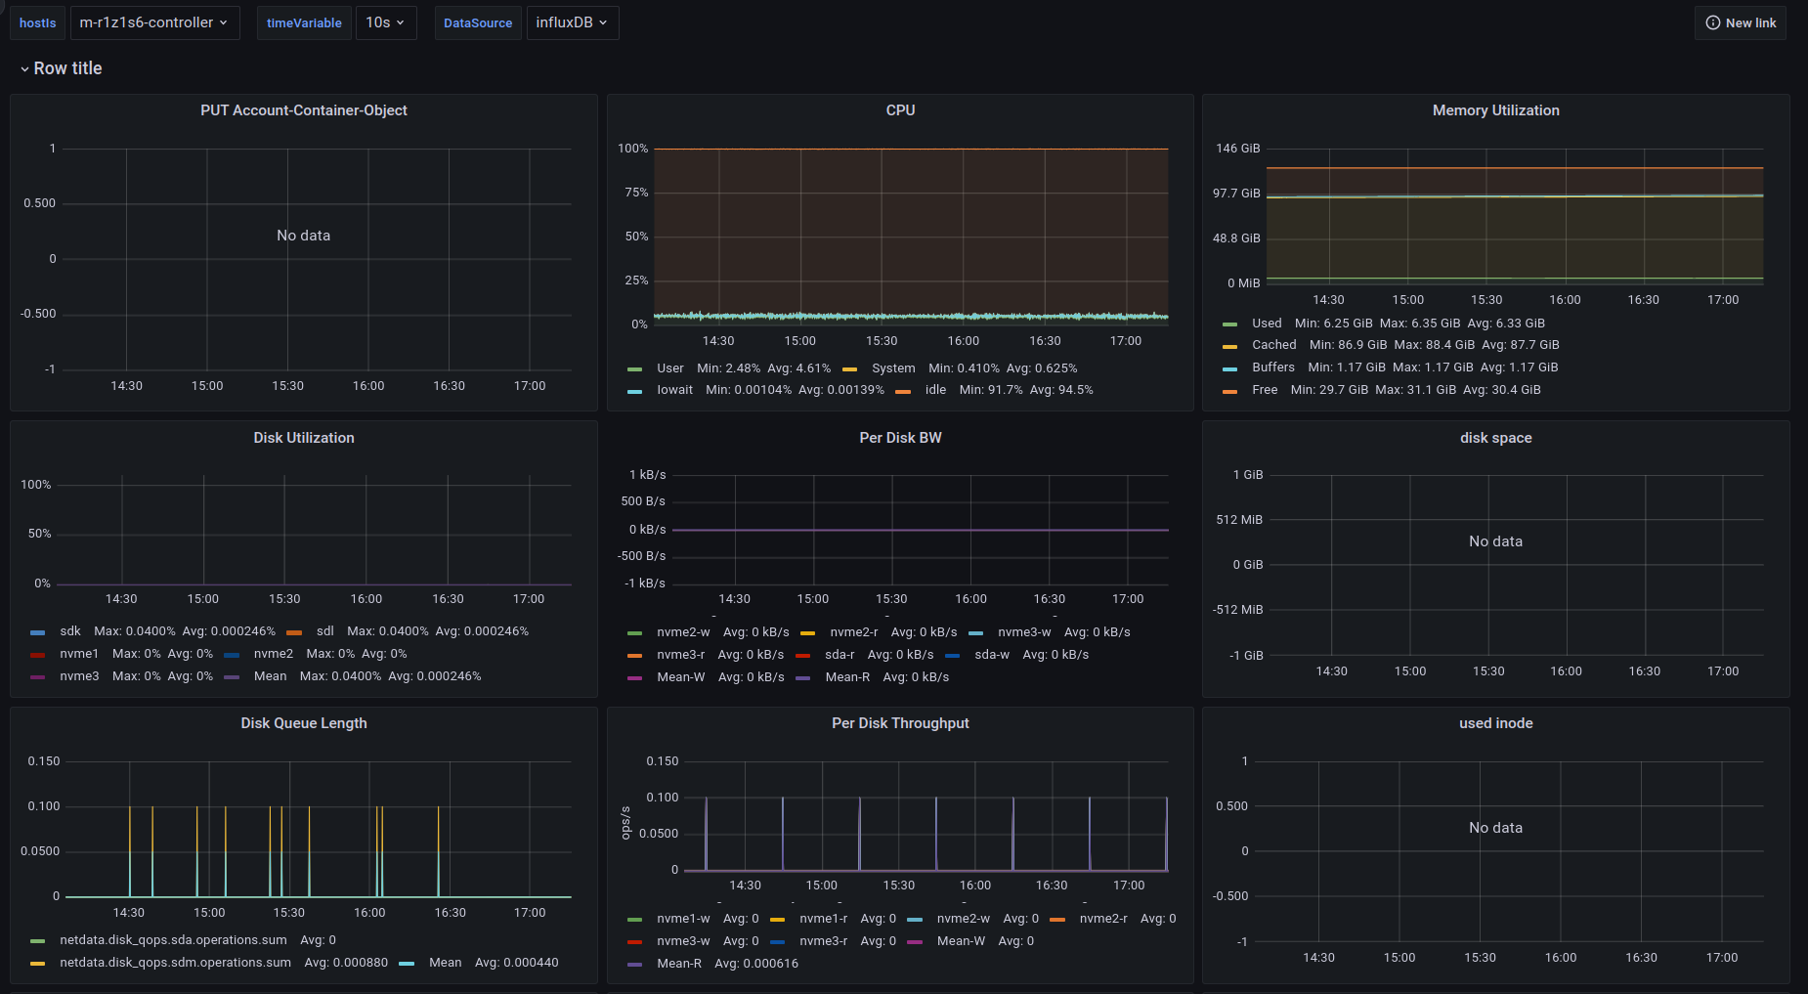
Task: Click the sda-w color swatch in Per Disk BW legend
Action: point(953,656)
